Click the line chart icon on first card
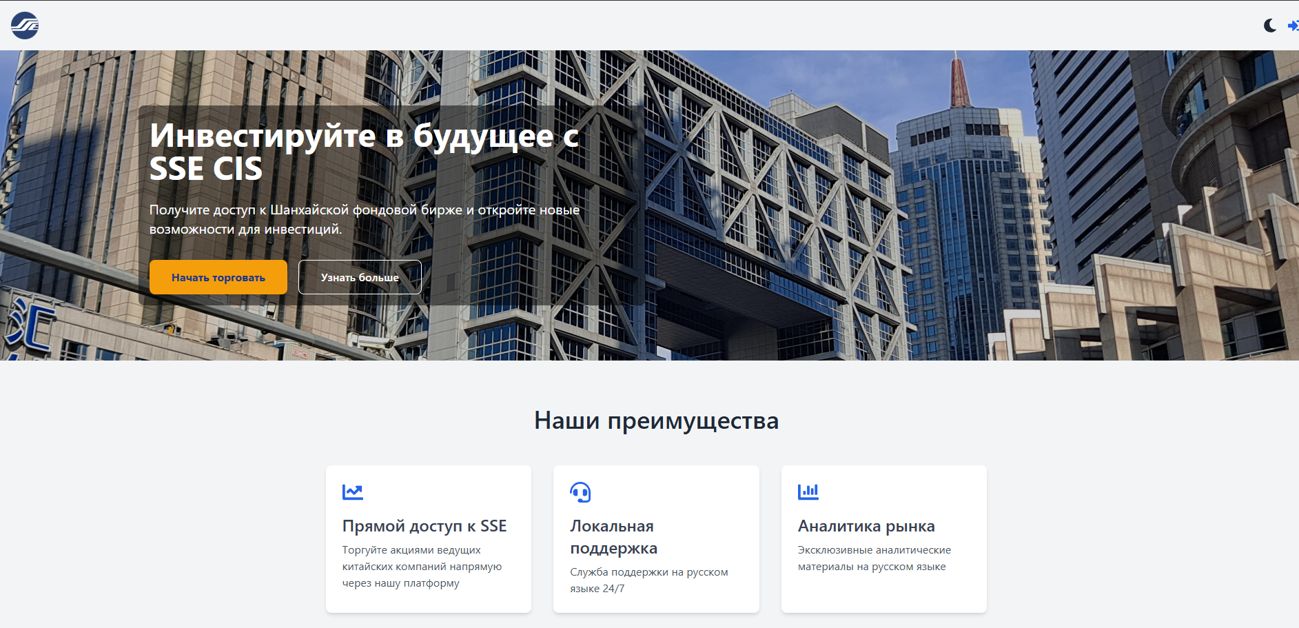1299x628 pixels. click(353, 492)
